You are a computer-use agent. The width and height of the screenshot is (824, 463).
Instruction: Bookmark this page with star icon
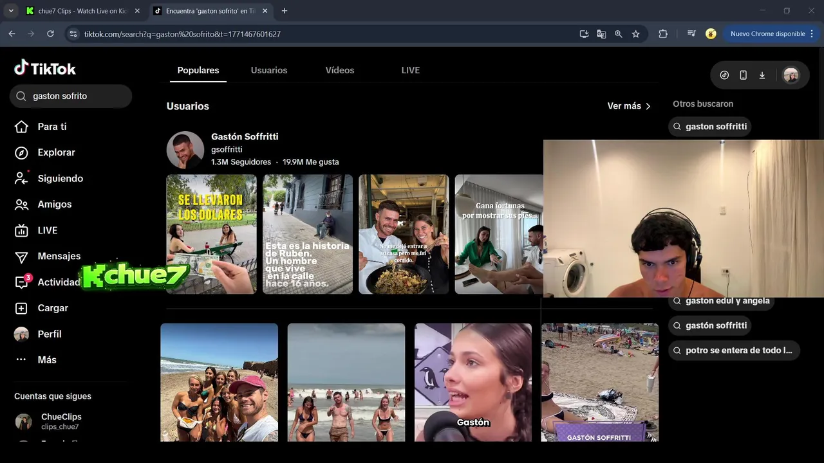point(636,34)
